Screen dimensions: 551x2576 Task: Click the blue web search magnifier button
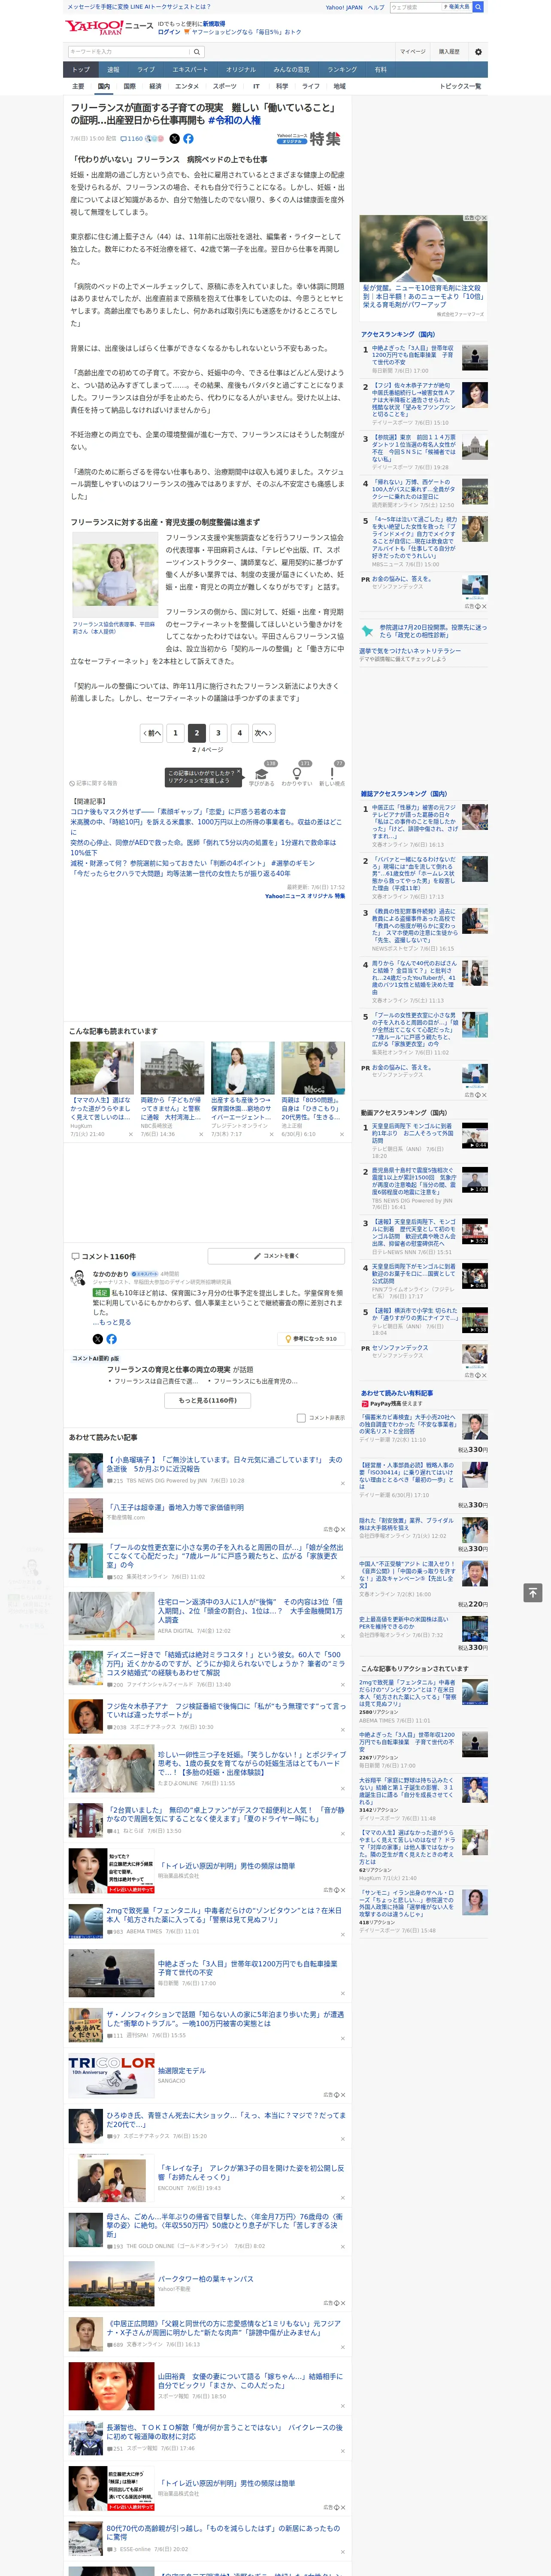pyautogui.click(x=478, y=7)
